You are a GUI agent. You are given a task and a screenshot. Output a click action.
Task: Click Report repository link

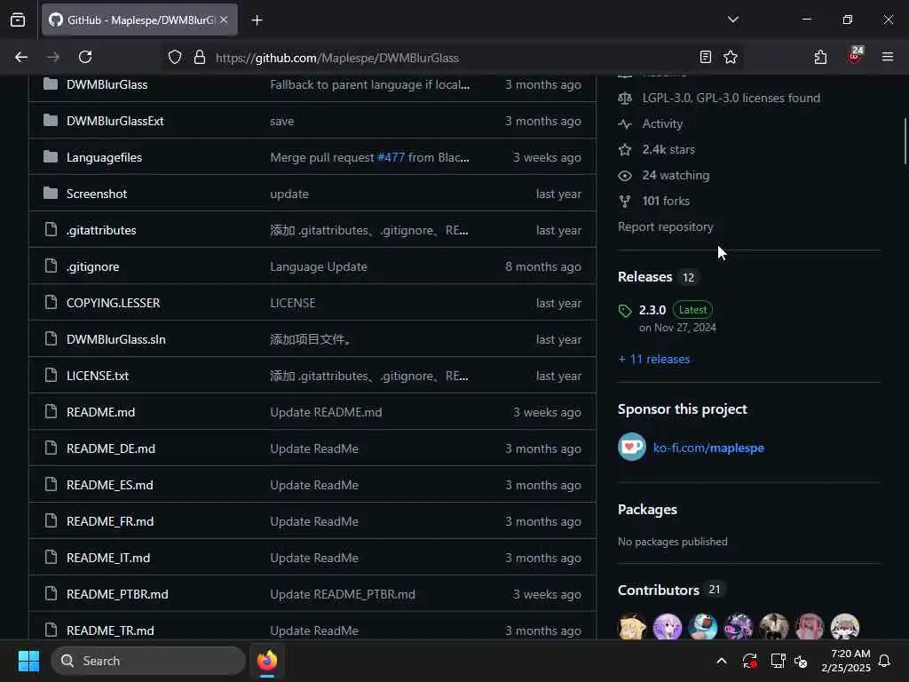[666, 226]
